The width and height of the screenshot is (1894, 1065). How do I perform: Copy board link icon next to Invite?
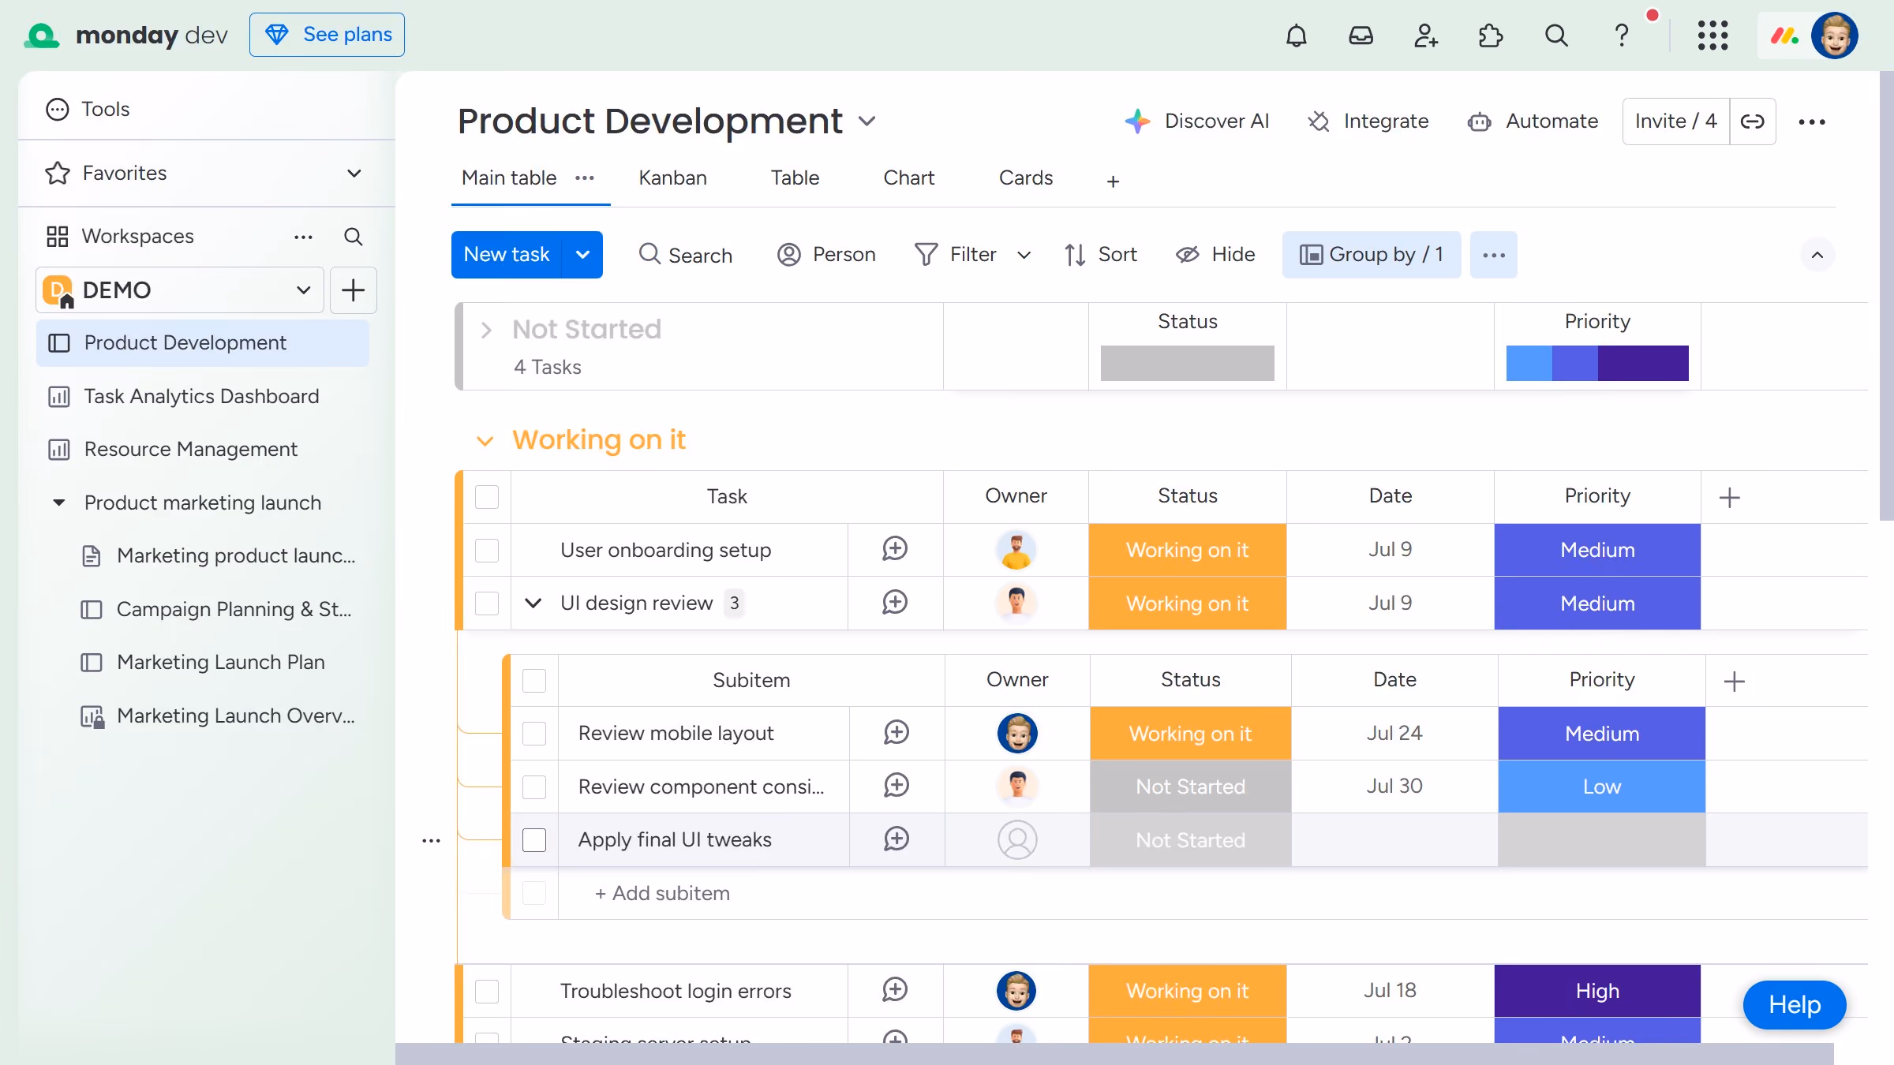1753,121
